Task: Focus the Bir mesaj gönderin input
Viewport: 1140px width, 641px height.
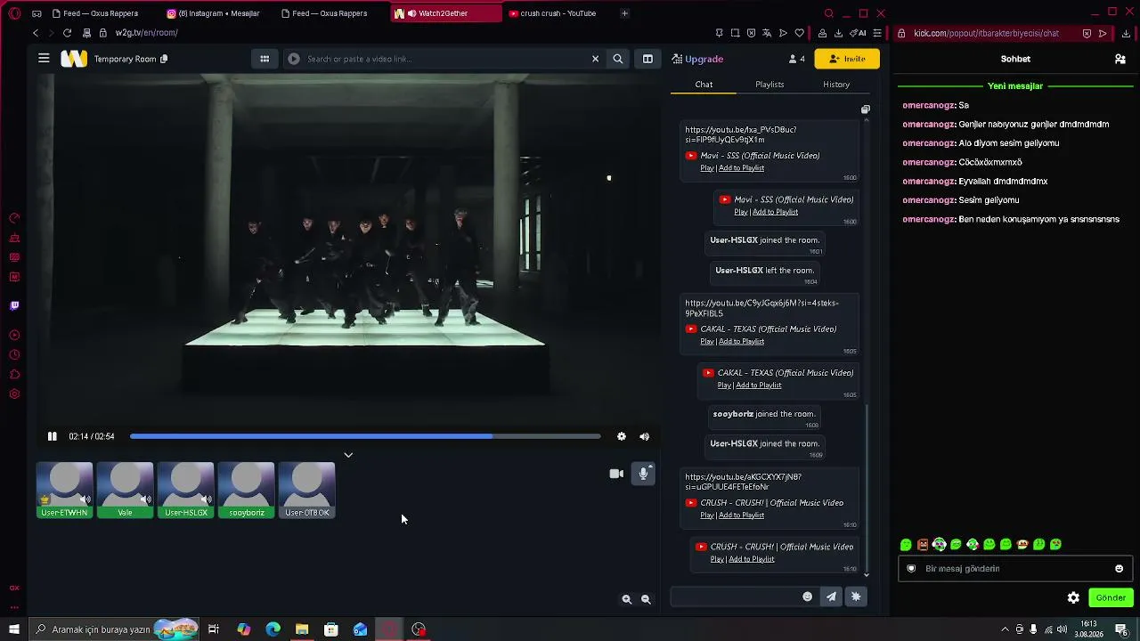Action: coord(1014,569)
